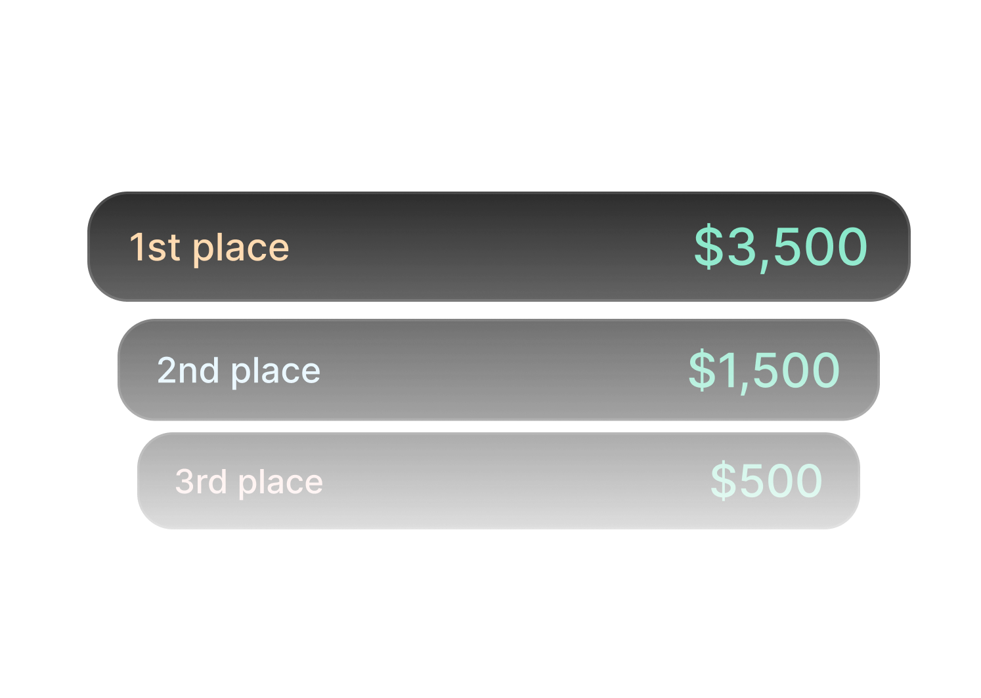The width and height of the screenshot is (981, 698).
Task: Select the 2nd place prize card
Action: [498, 370]
